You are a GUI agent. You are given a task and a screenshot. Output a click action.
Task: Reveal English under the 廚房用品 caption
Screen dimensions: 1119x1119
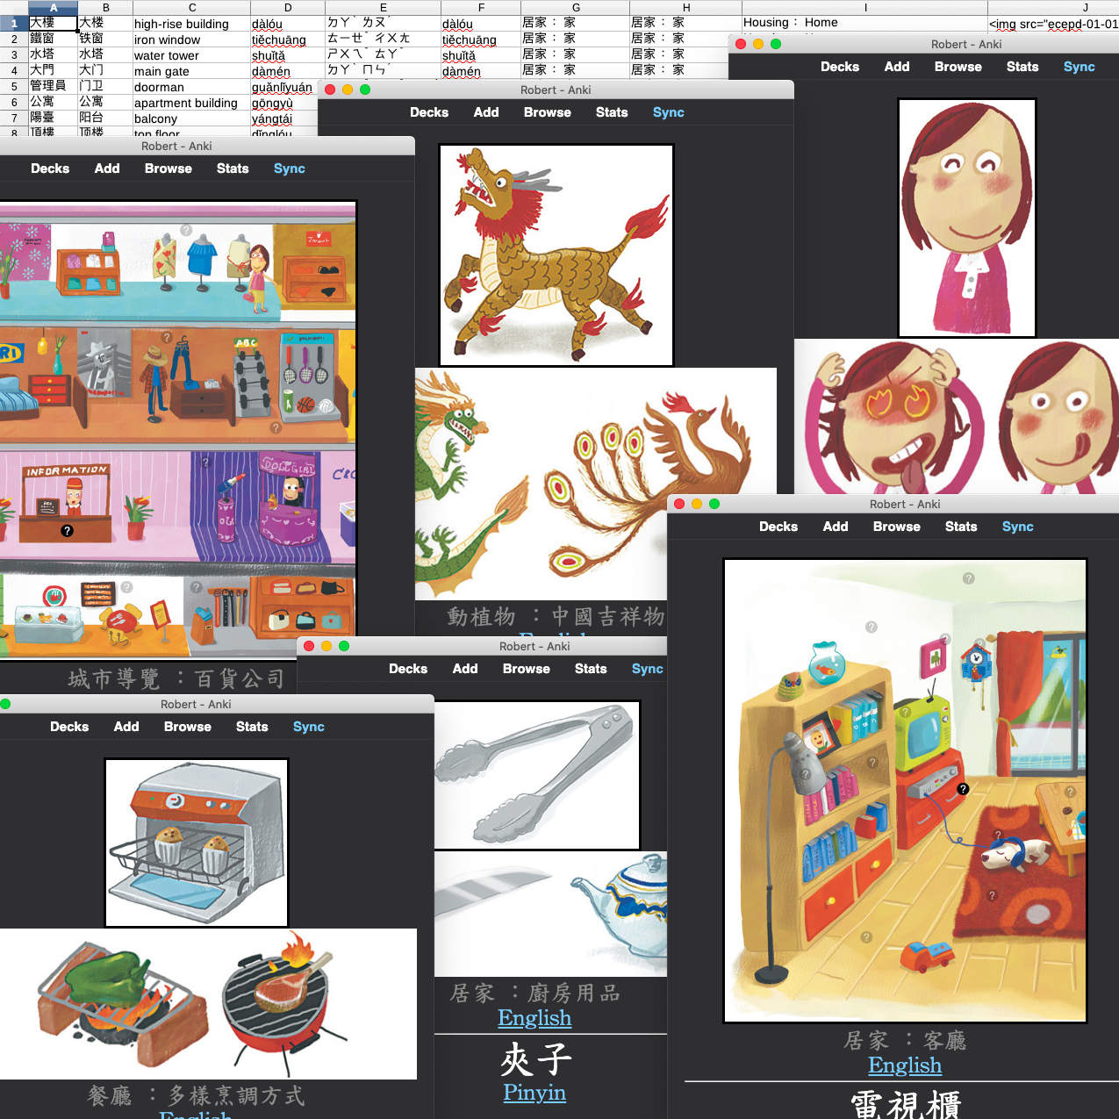click(534, 1018)
